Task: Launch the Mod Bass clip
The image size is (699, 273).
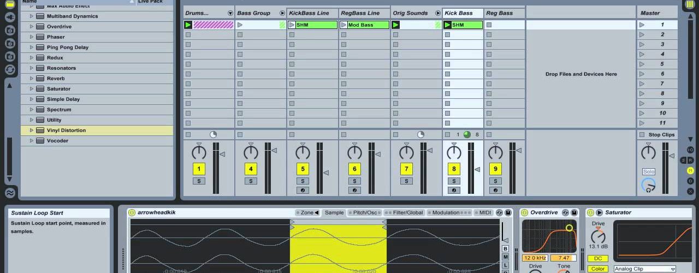Action: click(343, 25)
